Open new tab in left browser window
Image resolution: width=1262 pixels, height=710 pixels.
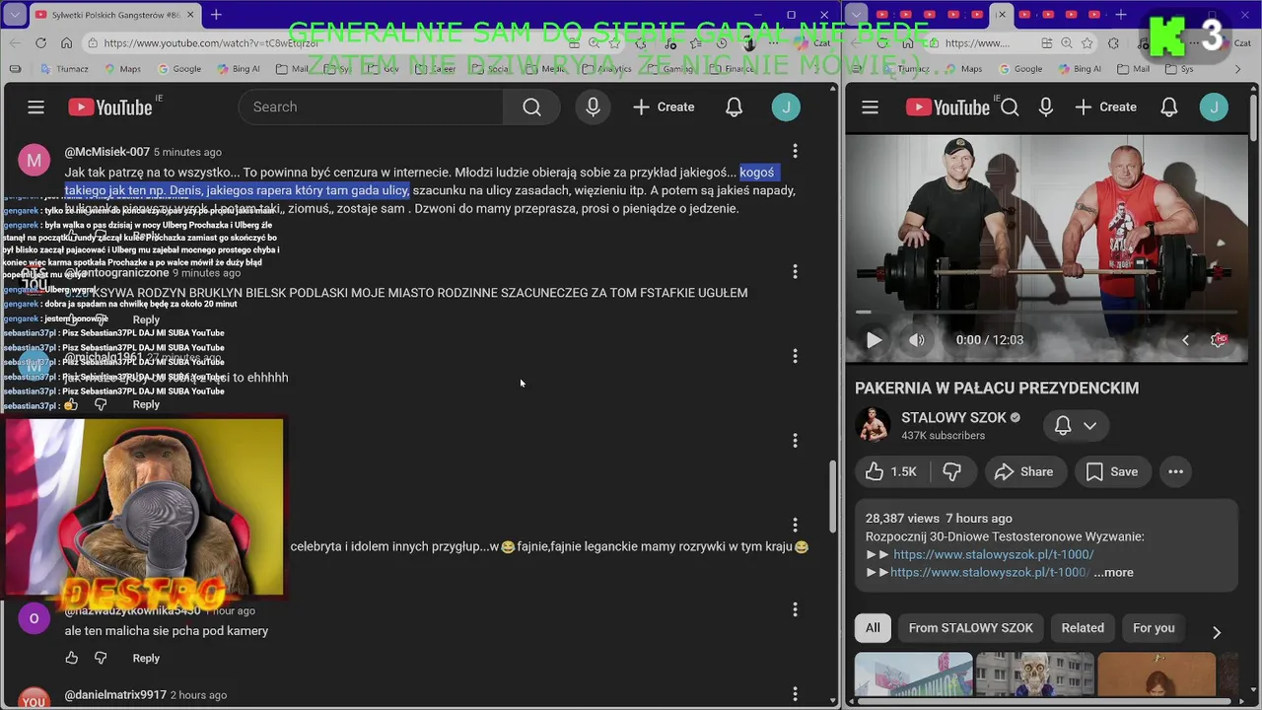pyautogui.click(x=216, y=15)
